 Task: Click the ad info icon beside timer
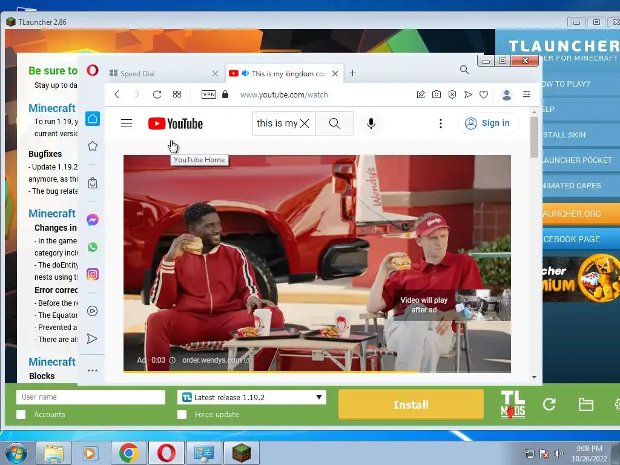[x=173, y=360]
